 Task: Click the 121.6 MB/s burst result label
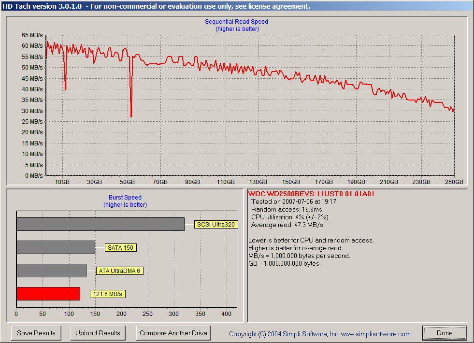[107, 294]
